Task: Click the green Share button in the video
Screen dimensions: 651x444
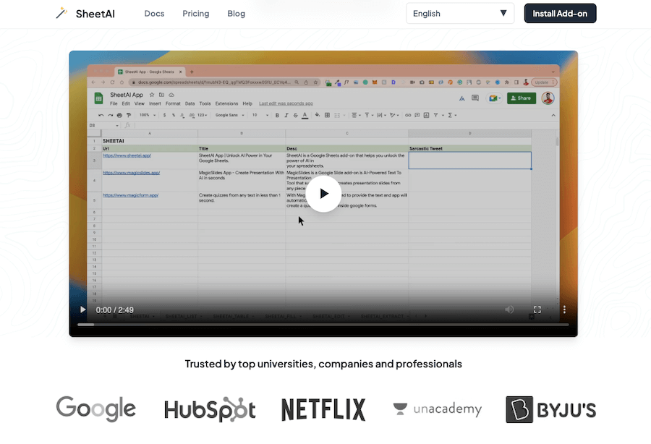Action: tap(521, 98)
